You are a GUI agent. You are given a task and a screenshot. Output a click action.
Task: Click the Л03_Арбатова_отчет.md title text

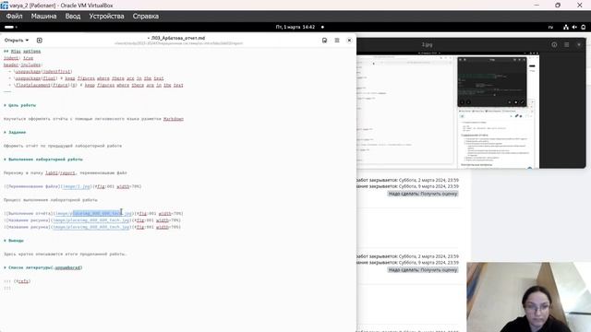point(178,38)
